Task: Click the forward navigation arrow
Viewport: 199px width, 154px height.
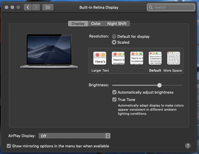Action: [36, 7]
